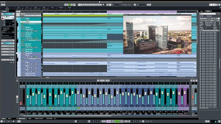Open the Chord Pads tab

pos(49,118)
